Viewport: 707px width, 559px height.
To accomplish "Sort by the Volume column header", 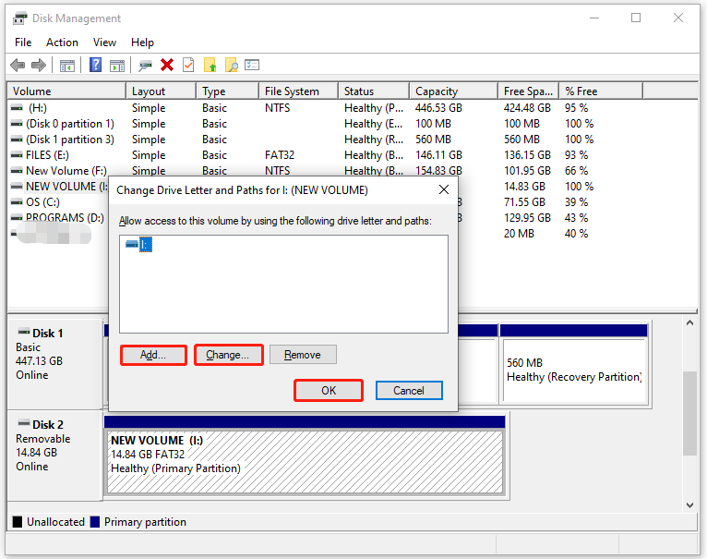I will (66, 91).
